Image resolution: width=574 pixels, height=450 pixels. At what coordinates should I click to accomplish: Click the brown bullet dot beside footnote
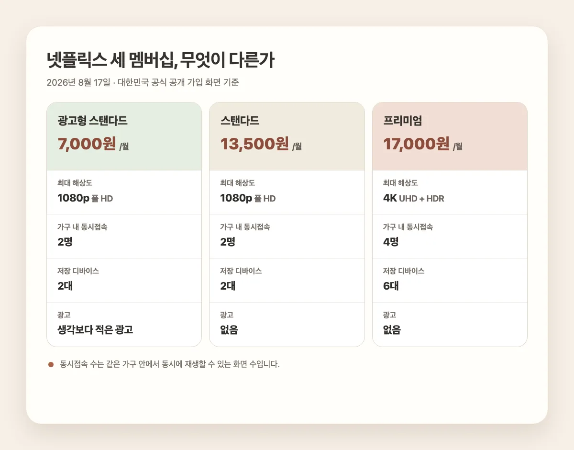51,365
